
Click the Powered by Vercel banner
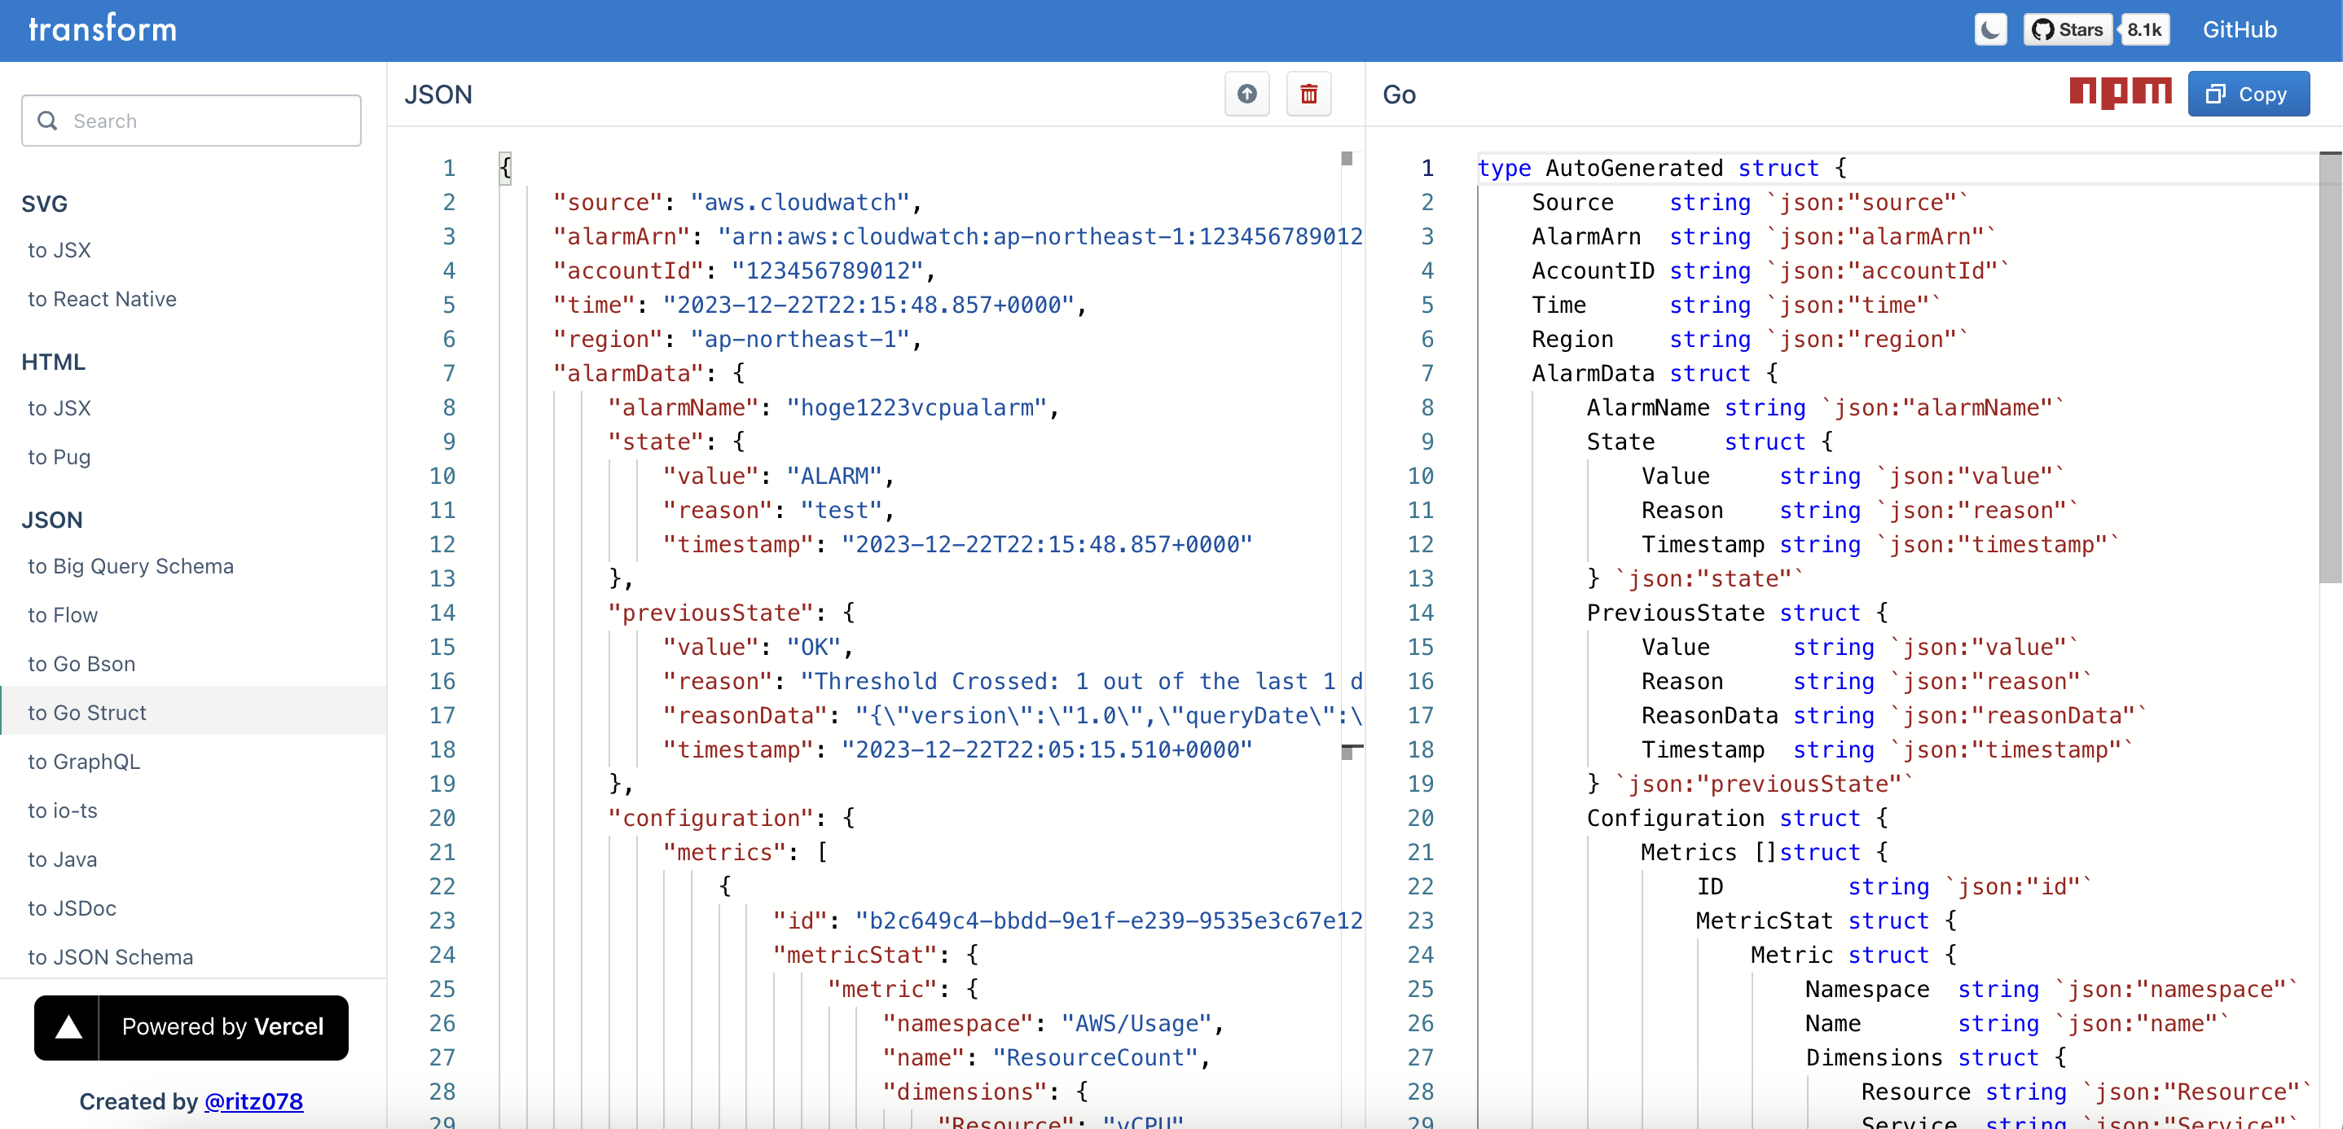[x=222, y=1027]
